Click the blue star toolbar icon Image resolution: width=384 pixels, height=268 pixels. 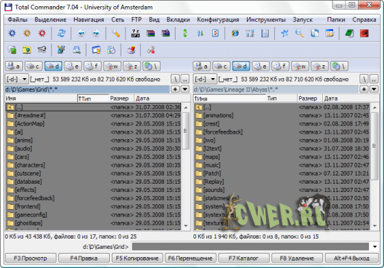click(x=285, y=33)
